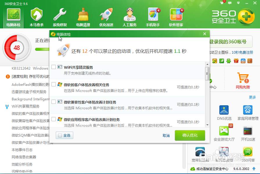The image size is (260, 174).
Task: Click the red gift box icon
Action: pos(236,61)
